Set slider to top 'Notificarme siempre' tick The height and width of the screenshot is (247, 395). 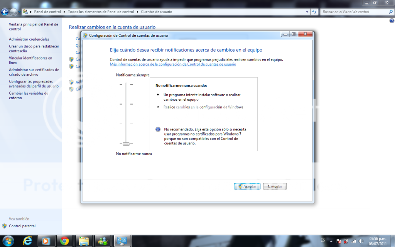click(x=126, y=85)
